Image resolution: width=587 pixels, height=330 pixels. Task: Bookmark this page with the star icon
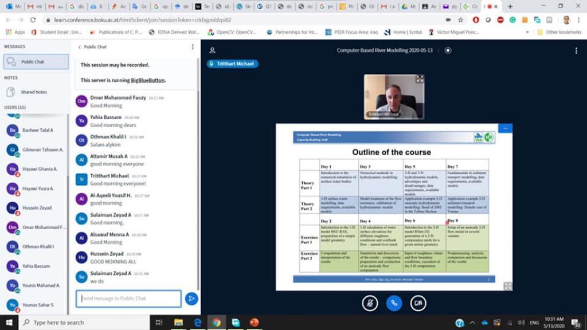pyautogui.click(x=460, y=19)
